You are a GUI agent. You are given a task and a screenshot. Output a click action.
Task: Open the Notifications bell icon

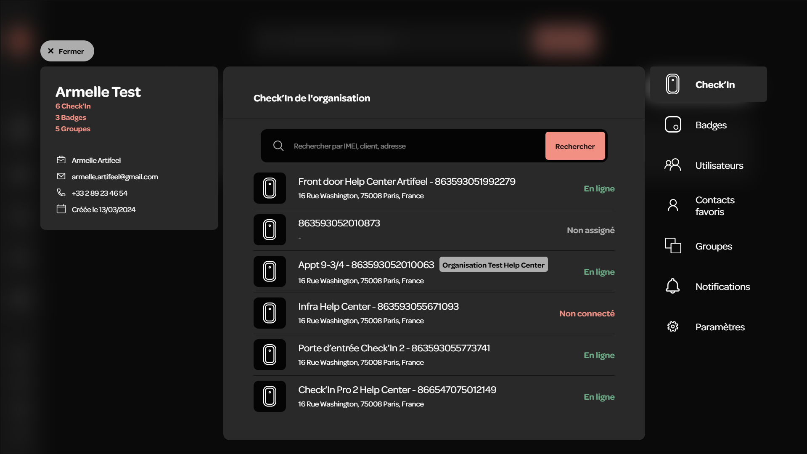click(x=673, y=286)
